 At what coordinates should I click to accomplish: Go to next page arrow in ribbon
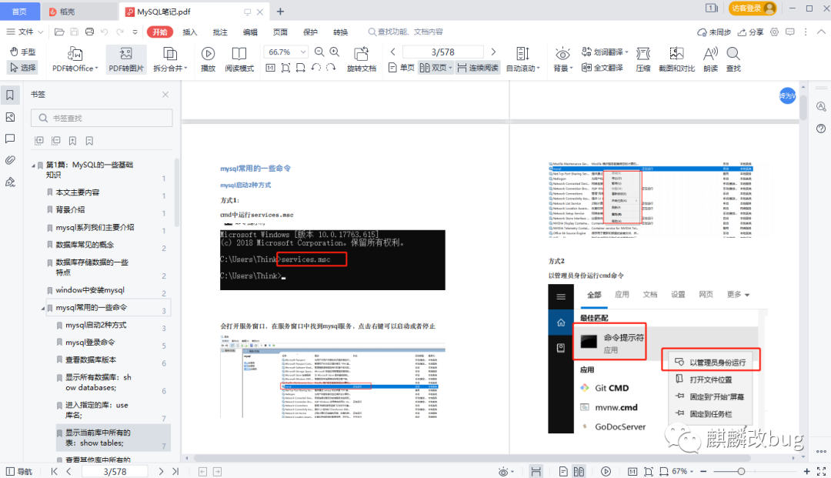click(493, 52)
